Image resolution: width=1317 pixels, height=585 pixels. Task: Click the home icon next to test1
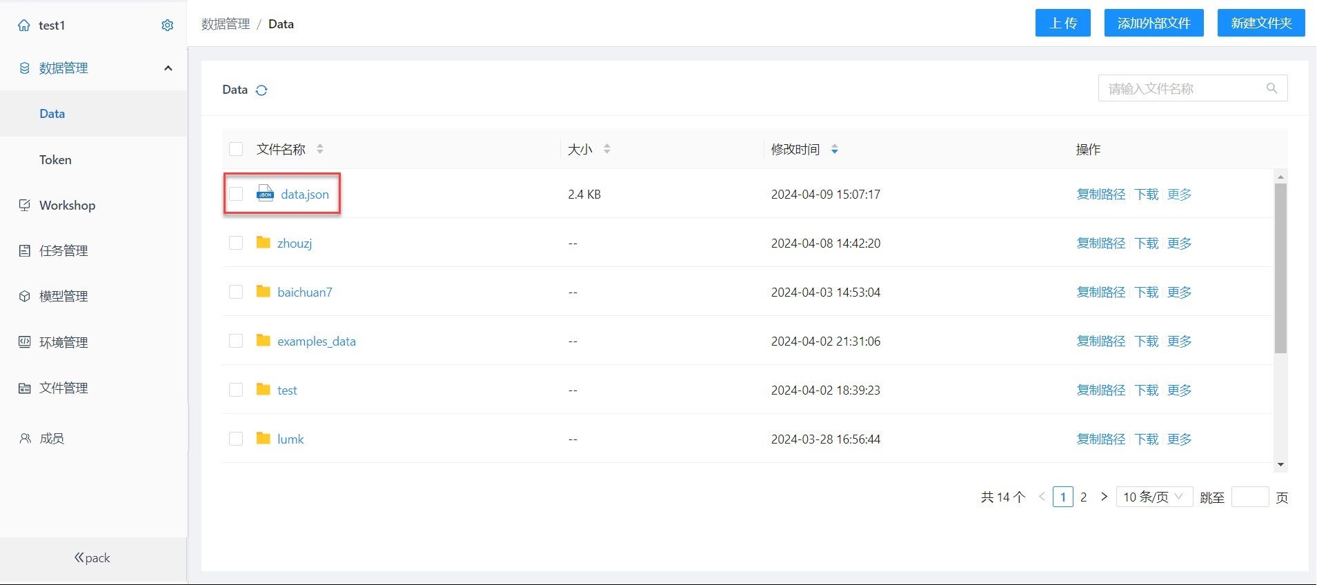coord(24,26)
